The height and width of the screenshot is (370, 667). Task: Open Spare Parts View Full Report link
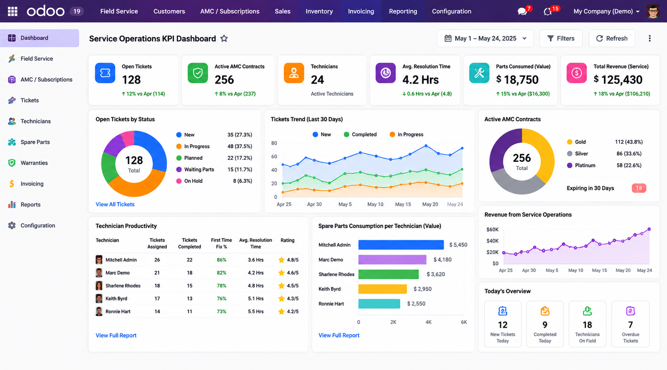point(339,335)
